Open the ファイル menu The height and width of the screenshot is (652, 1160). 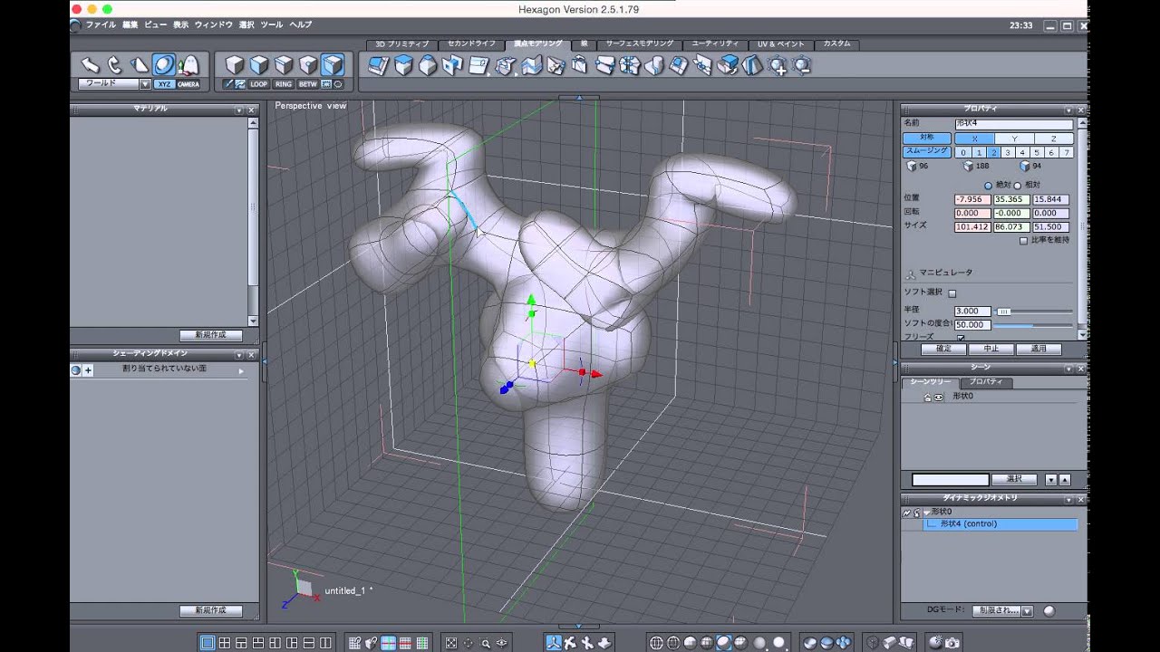(101, 24)
